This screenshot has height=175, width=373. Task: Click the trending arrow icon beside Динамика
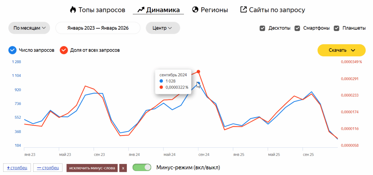coord(141,10)
